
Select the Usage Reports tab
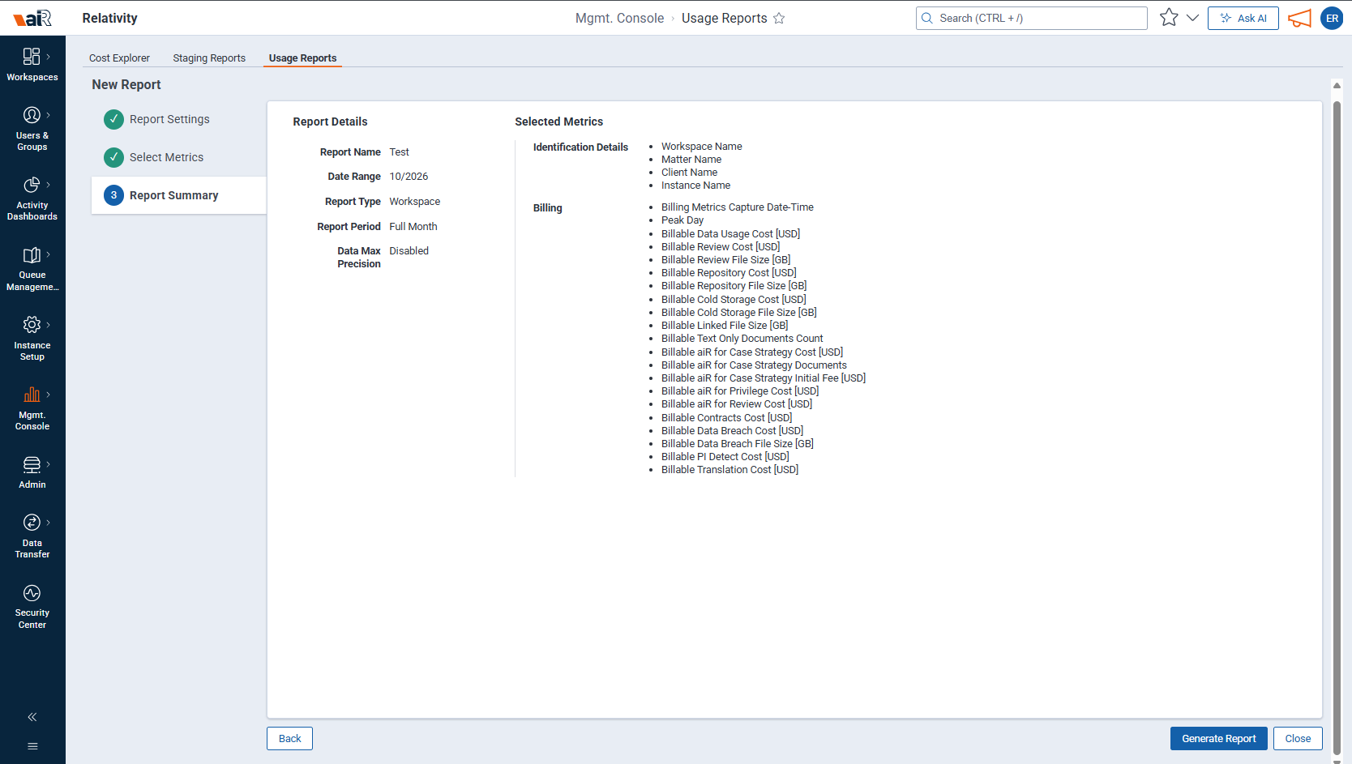tap(302, 58)
